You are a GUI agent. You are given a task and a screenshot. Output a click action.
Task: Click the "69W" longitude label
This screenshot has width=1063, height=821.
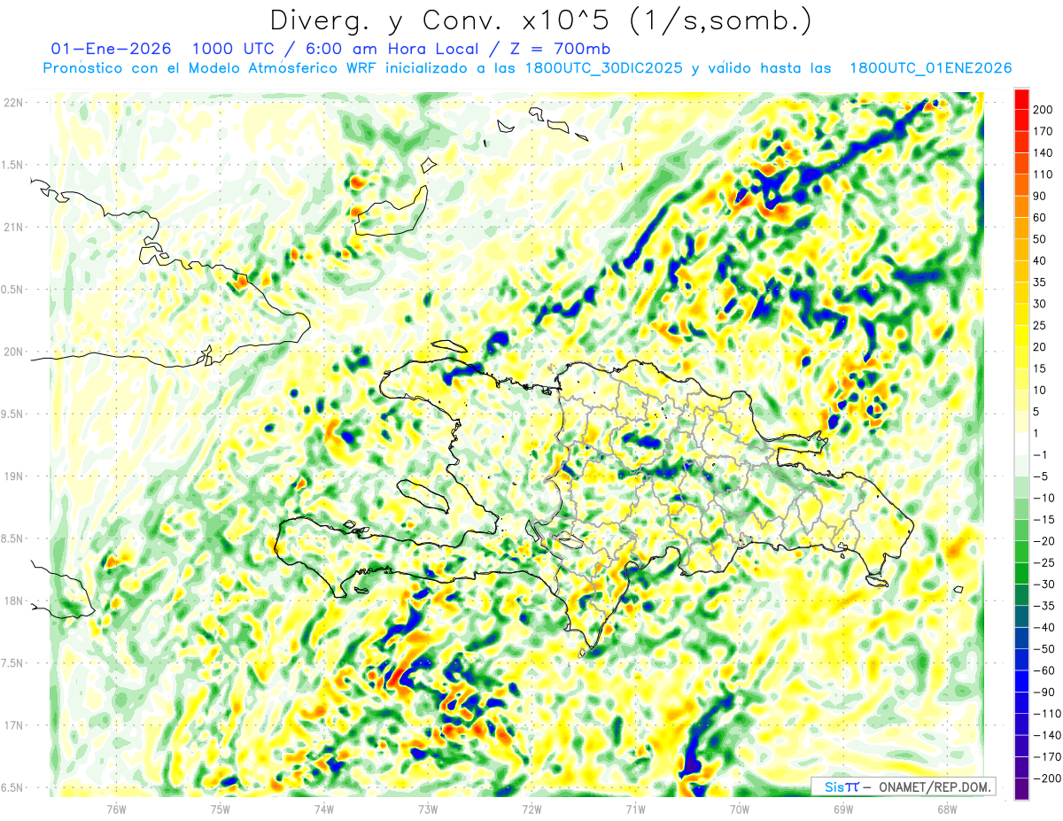coord(842,809)
